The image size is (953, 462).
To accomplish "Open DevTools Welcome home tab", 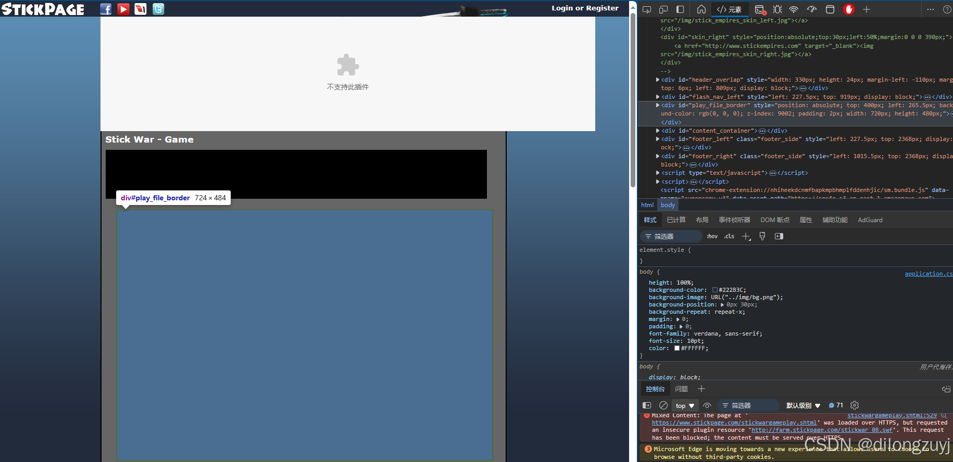I will tap(701, 9).
